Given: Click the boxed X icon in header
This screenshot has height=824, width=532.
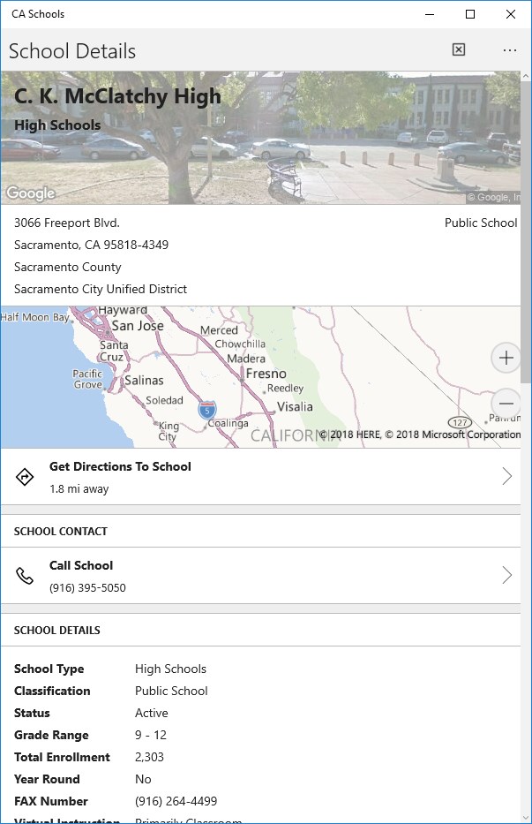Looking at the screenshot, I should (459, 50).
